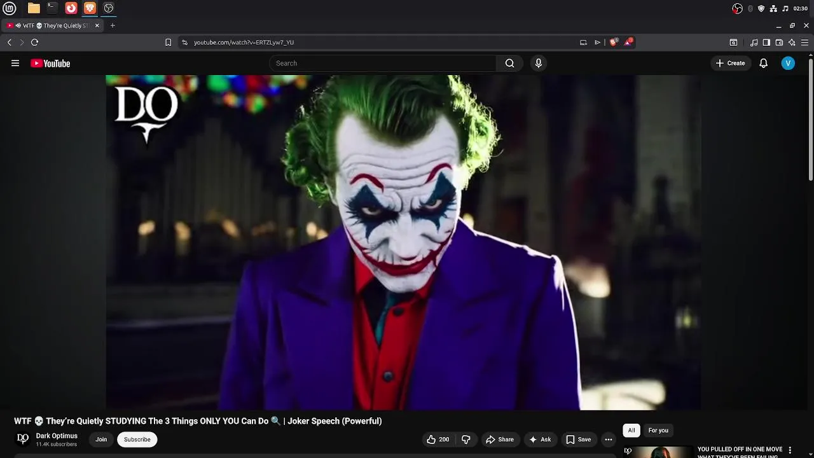Click the 11.4K subscribers text

click(x=57, y=445)
